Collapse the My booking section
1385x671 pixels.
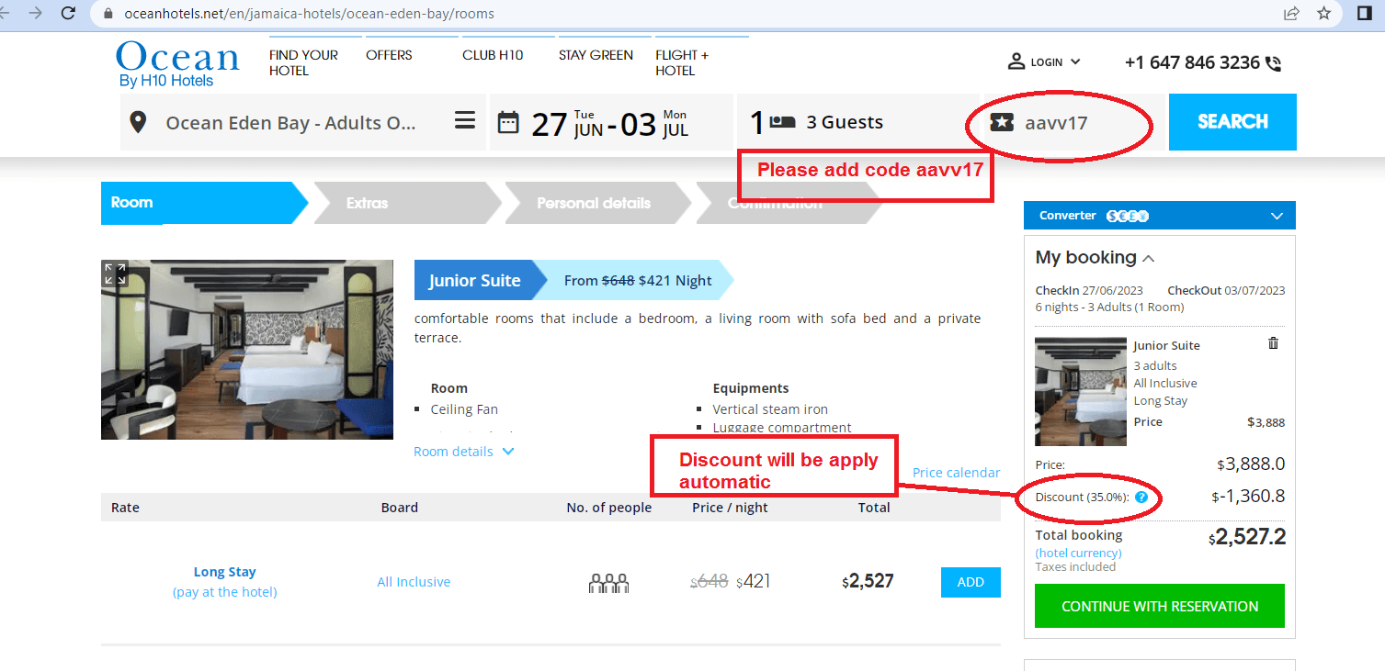click(1148, 258)
